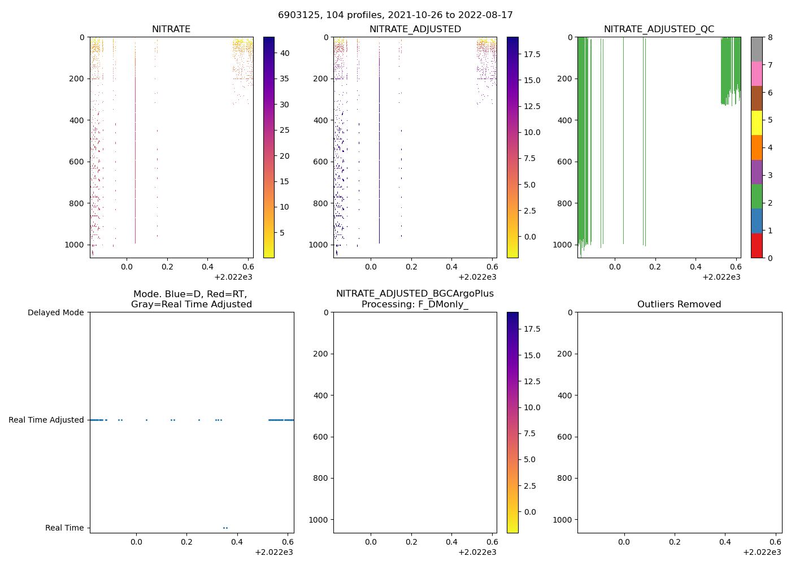Screen dimensions: 791x565
Task: Click the brown segment of the QC colorbar
Action: pyautogui.click(x=756, y=98)
